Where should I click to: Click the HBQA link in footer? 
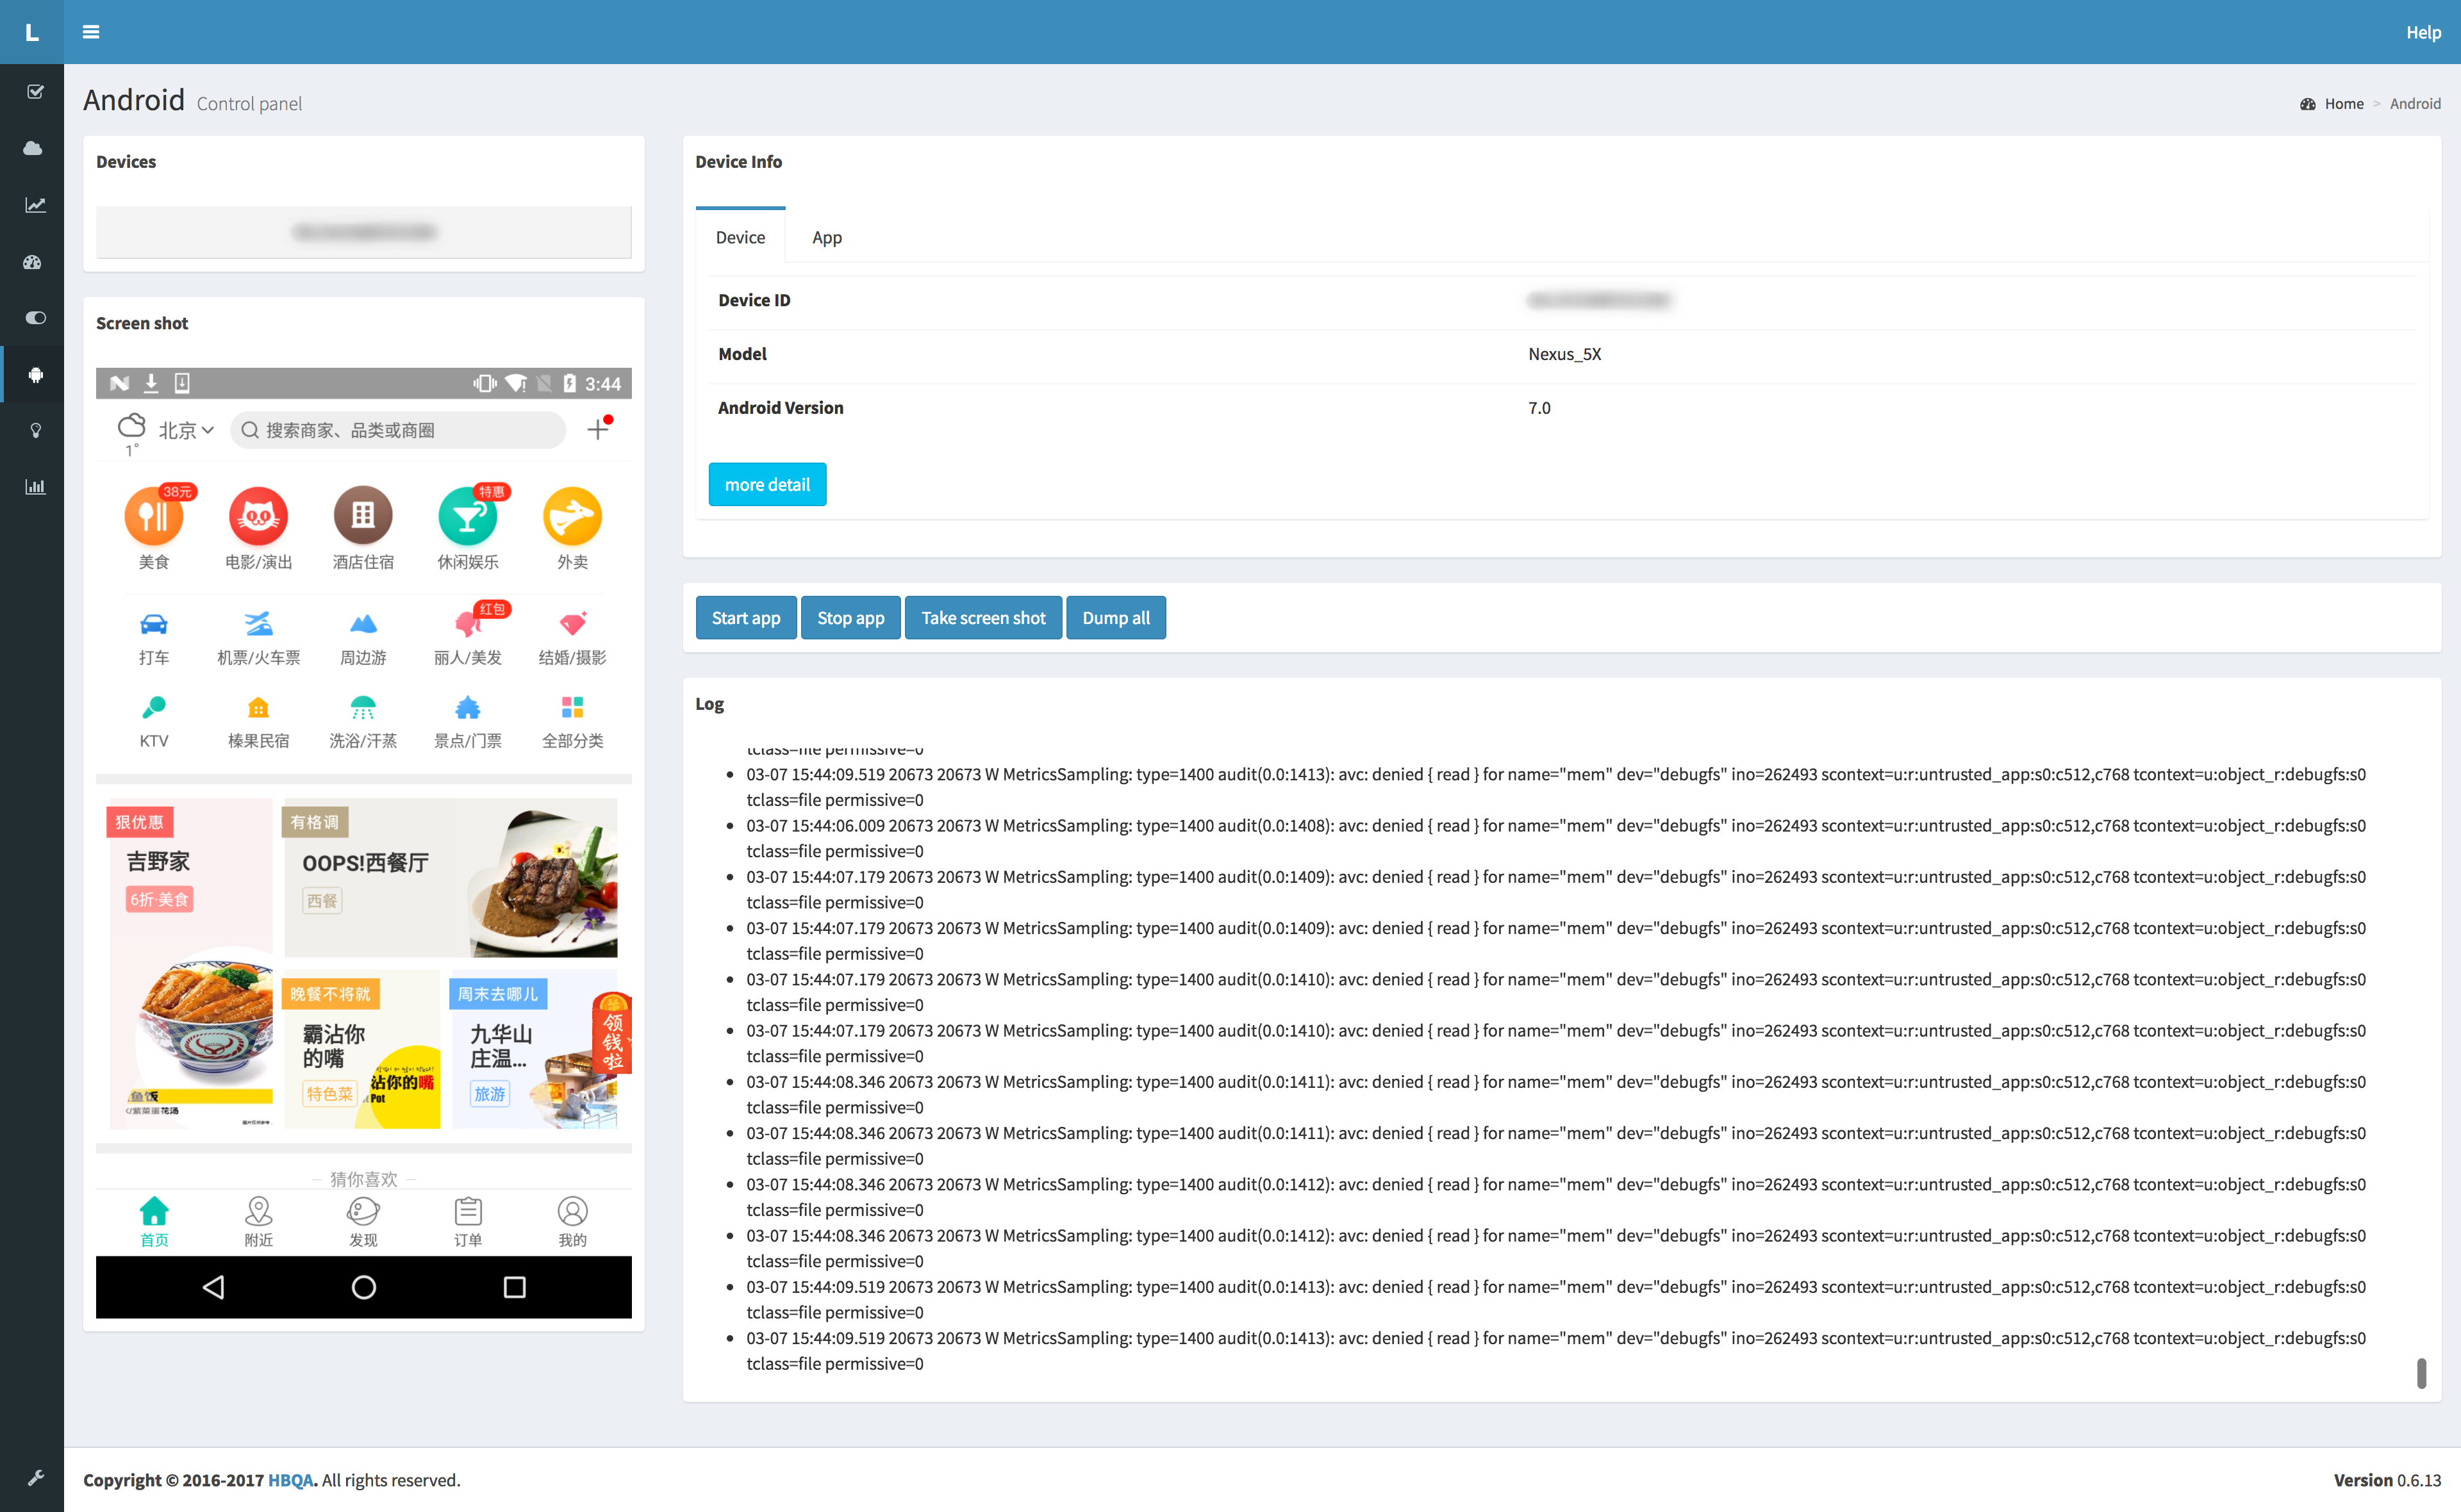[290, 1480]
